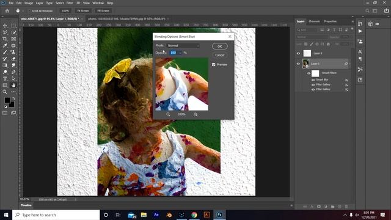This screenshot has height=220, width=391.
Task: Hide Layer 1 visibility
Action: (298, 64)
